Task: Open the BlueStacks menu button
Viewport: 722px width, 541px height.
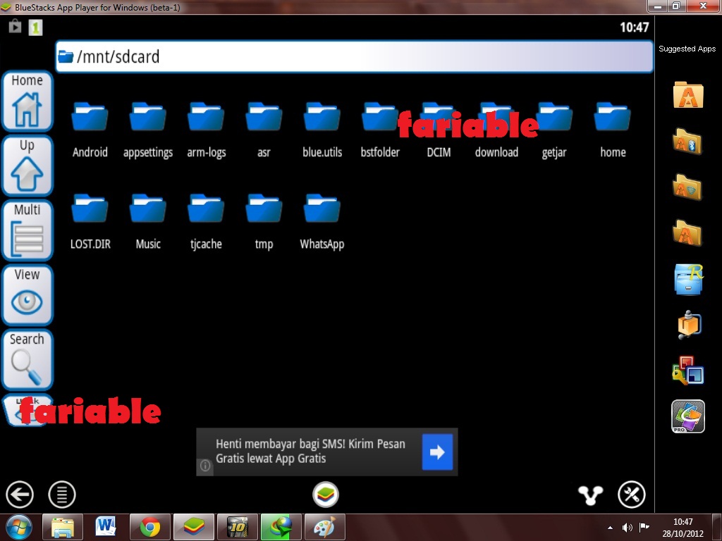Action: (x=62, y=495)
